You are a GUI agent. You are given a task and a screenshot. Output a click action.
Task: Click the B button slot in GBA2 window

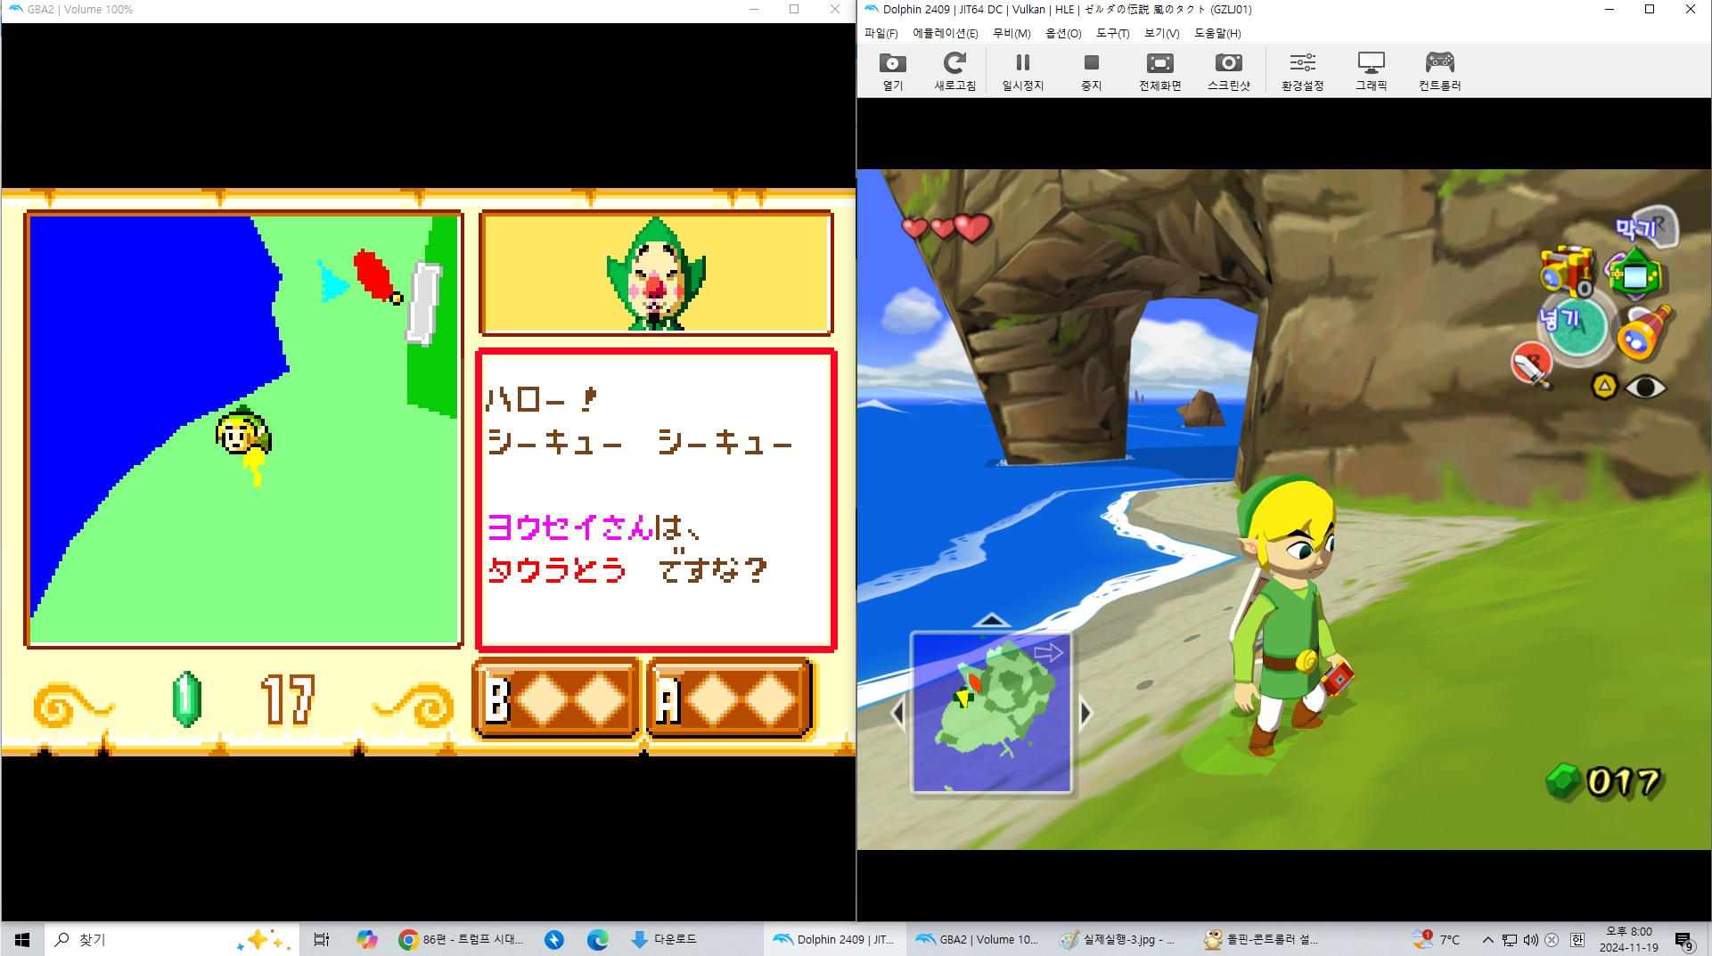click(556, 699)
